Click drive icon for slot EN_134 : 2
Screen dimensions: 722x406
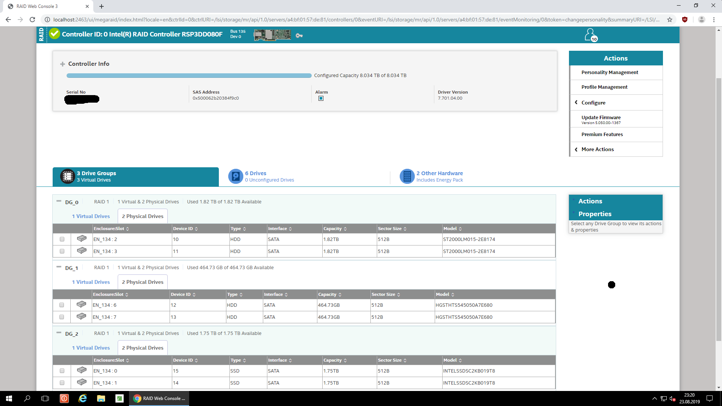[82, 239]
